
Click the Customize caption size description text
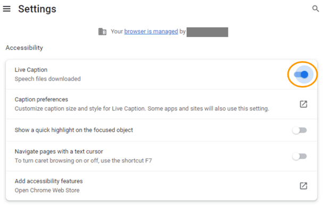coord(142,108)
